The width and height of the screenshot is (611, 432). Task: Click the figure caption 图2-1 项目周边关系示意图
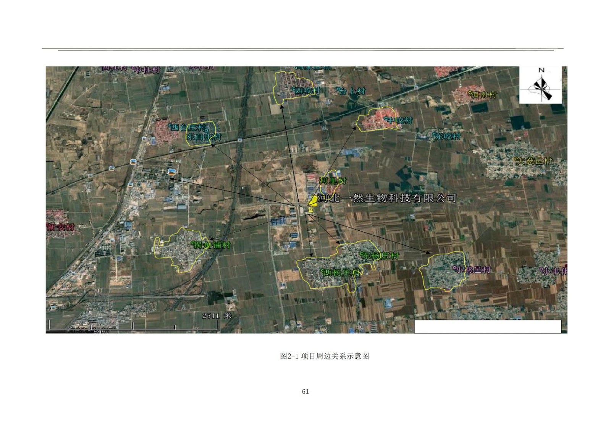(324, 356)
